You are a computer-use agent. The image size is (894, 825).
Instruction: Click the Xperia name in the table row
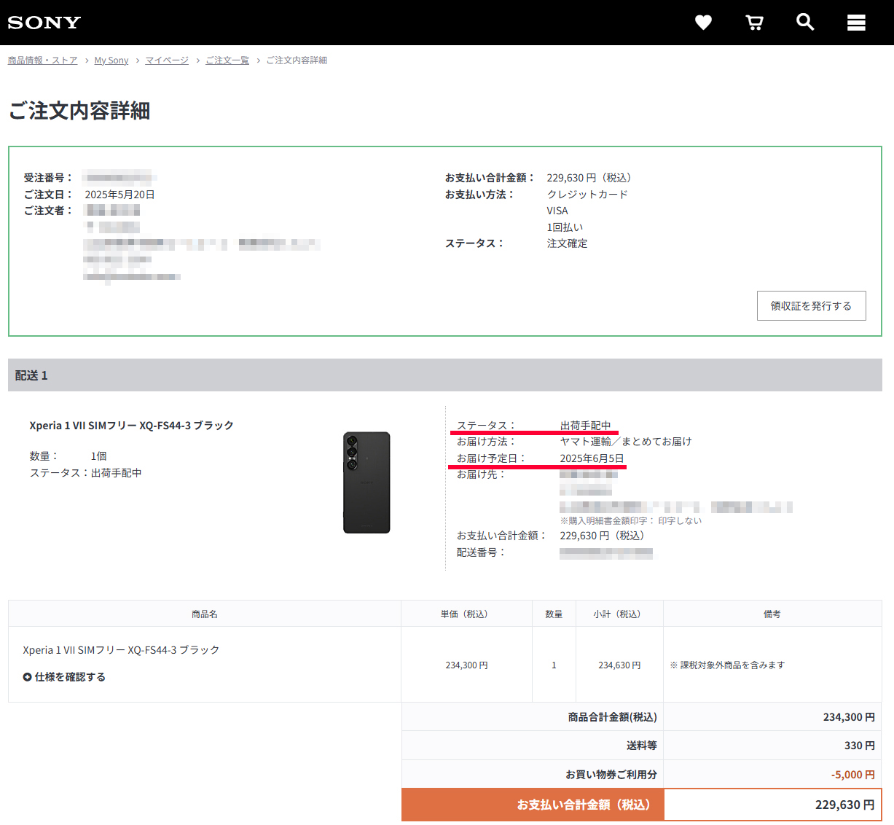tap(121, 650)
